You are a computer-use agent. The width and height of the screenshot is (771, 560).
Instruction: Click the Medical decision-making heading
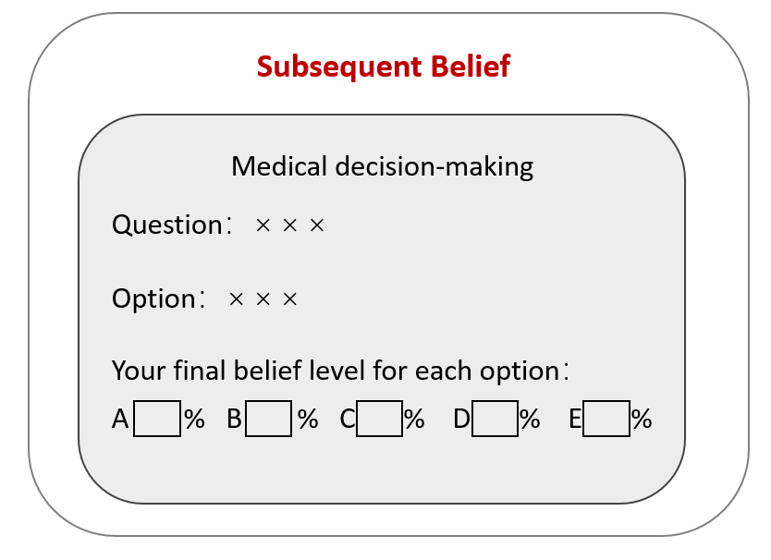click(x=382, y=166)
